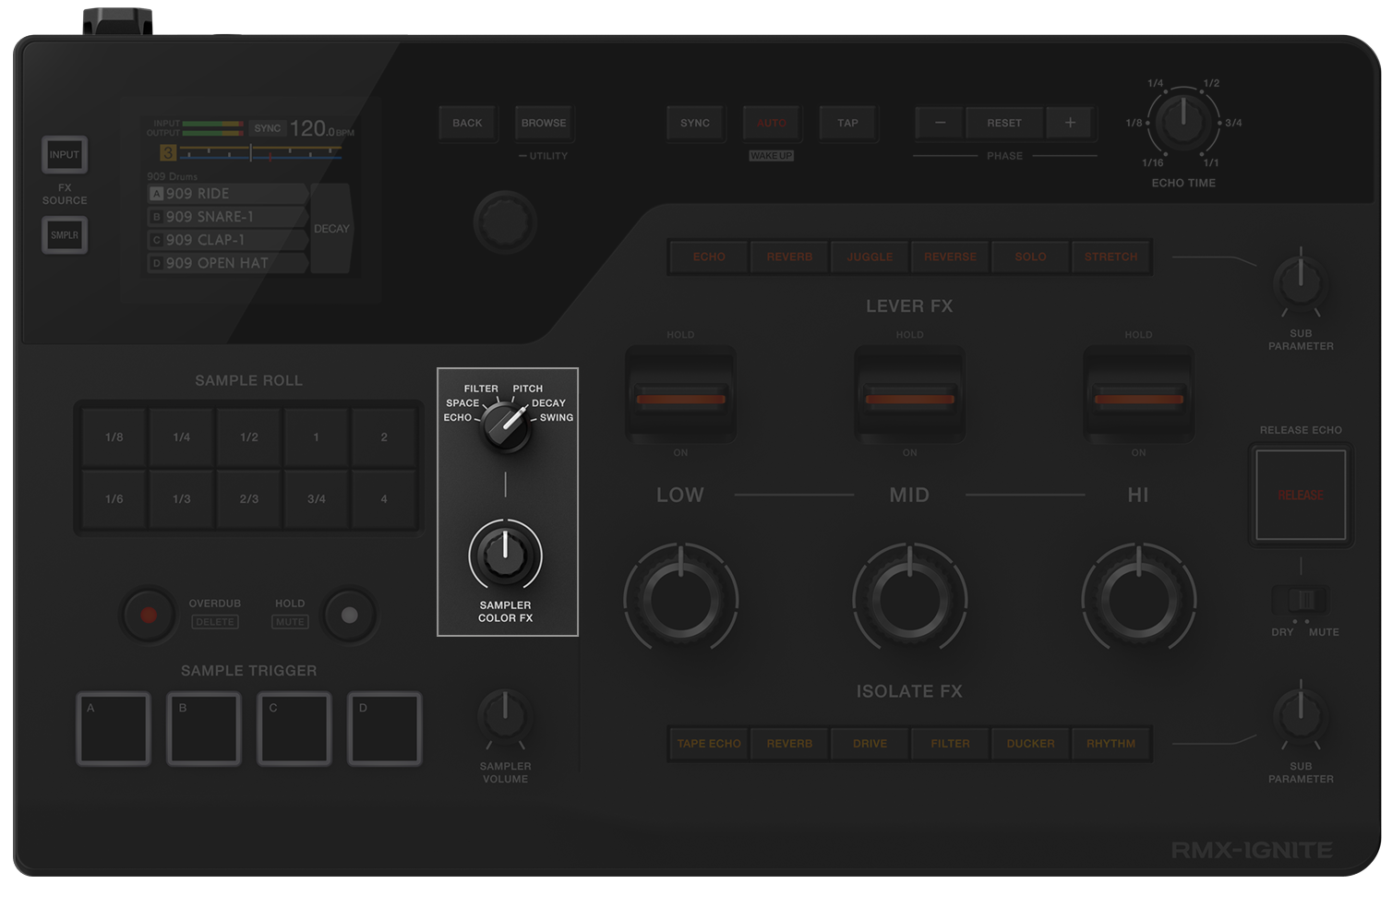The height and width of the screenshot is (897, 1392).
Task: Trigger the 3/4 sample roll pad
Action: (317, 499)
